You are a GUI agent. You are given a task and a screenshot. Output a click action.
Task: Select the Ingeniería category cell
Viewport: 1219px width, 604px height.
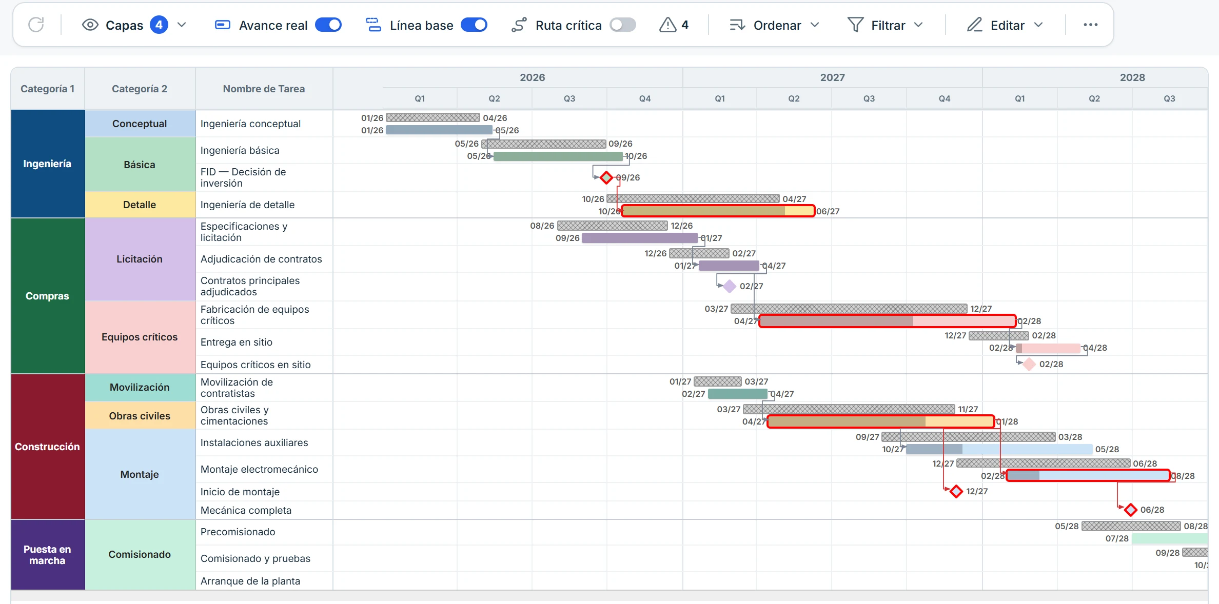pyautogui.click(x=48, y=164)
